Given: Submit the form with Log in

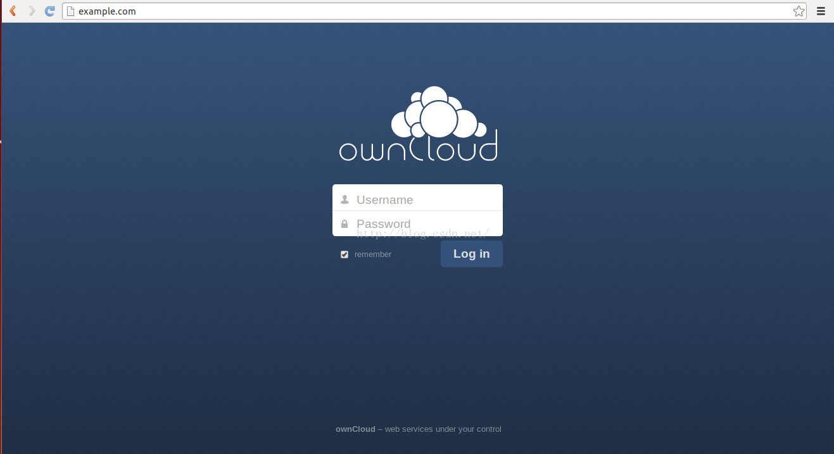Looking at the screenshot, I should (472, 254).
